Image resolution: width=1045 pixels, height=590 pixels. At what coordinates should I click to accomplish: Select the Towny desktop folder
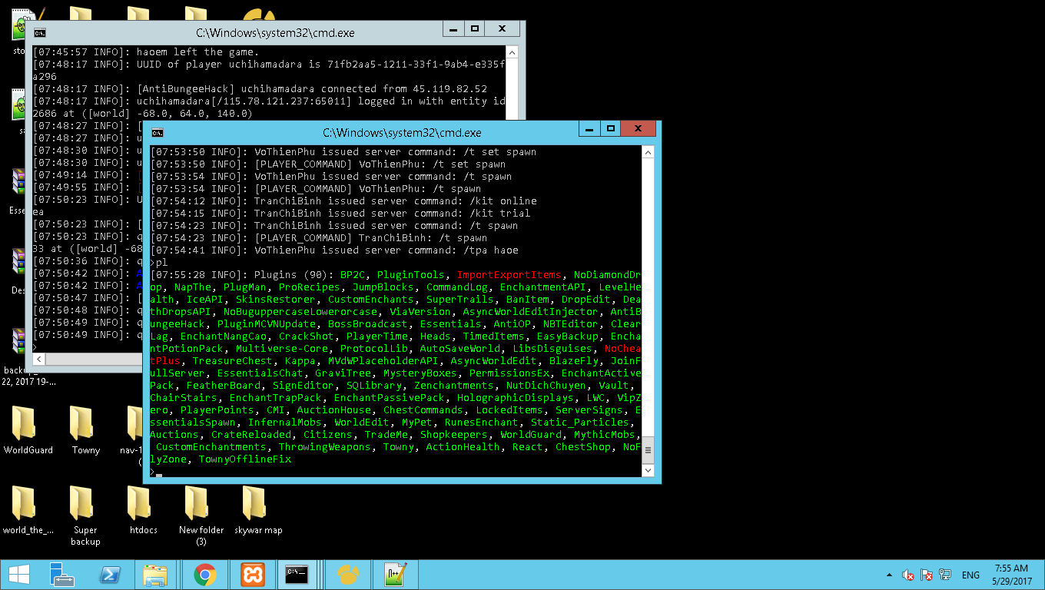(x=86, y=430)
